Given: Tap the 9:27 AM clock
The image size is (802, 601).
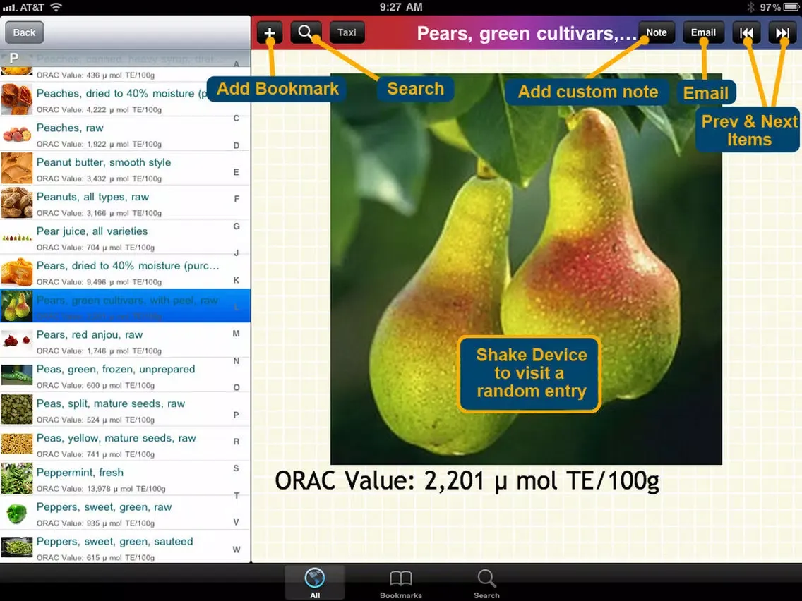Looking at the screenshot, I should [x=401, y=6].
